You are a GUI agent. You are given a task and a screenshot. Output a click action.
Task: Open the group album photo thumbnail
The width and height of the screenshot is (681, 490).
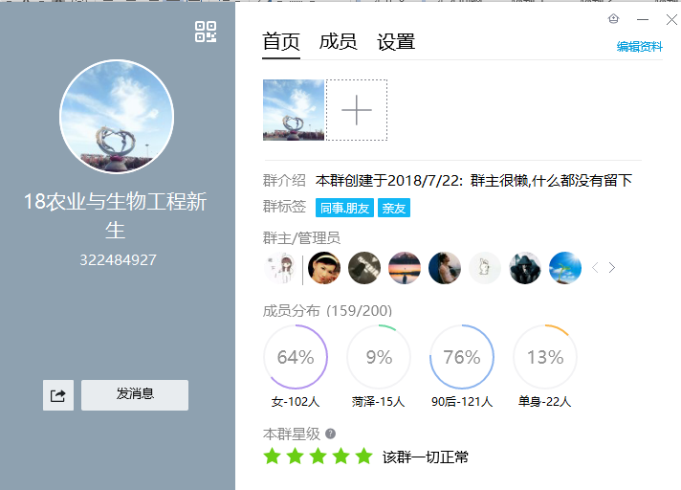pyautogui.click(x=294, y=110)
